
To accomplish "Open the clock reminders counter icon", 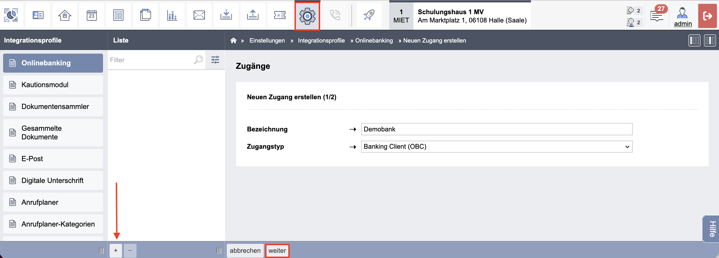I will [631, 10].
